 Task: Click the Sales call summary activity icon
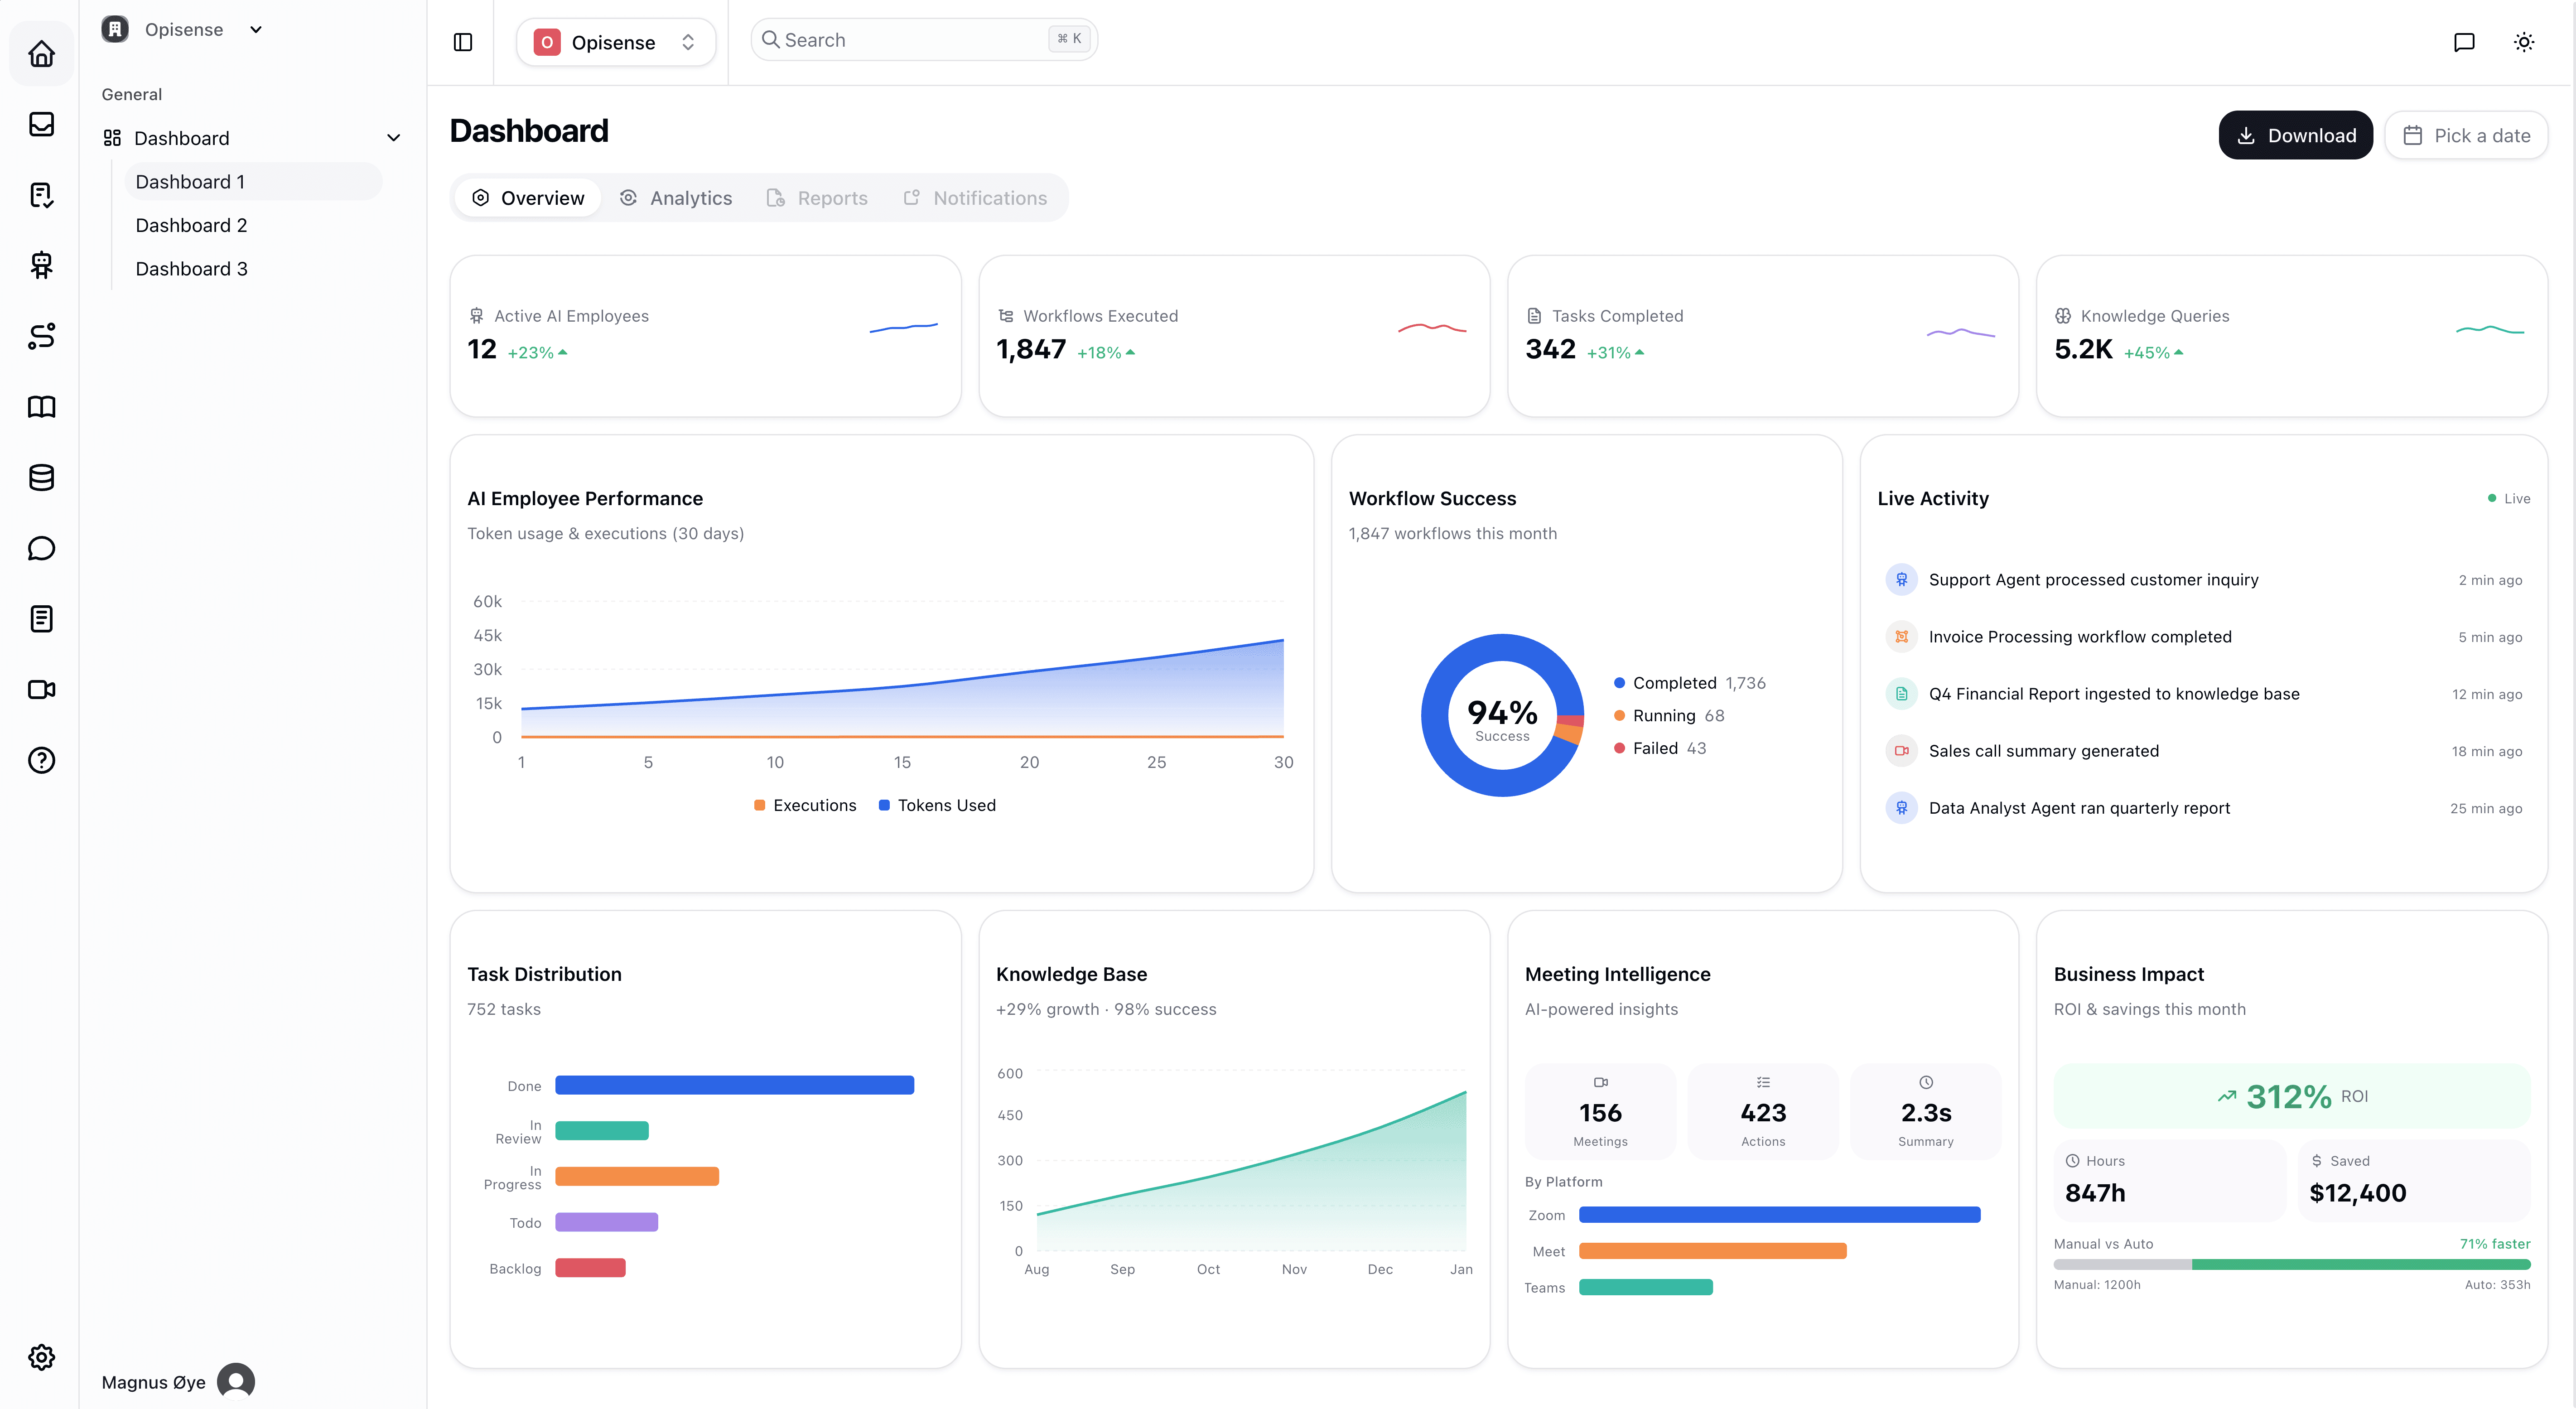(1901, 751)
